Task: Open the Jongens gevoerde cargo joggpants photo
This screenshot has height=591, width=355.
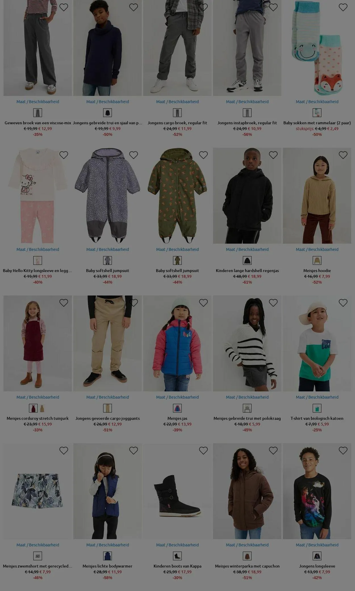Action: pyautogui.click(x=107, y=343)
